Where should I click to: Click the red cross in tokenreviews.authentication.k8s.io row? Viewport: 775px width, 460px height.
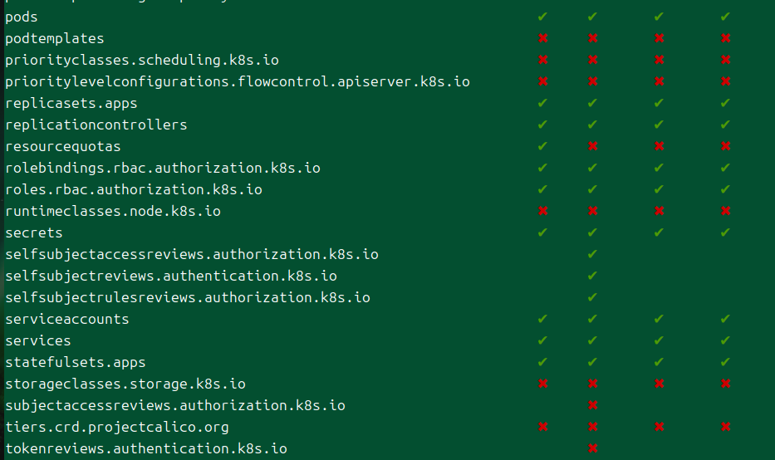coord(592,448)
